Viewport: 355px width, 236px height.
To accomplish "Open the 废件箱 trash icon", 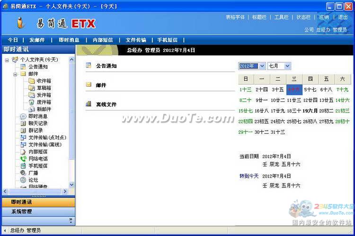I will (31, 102).
